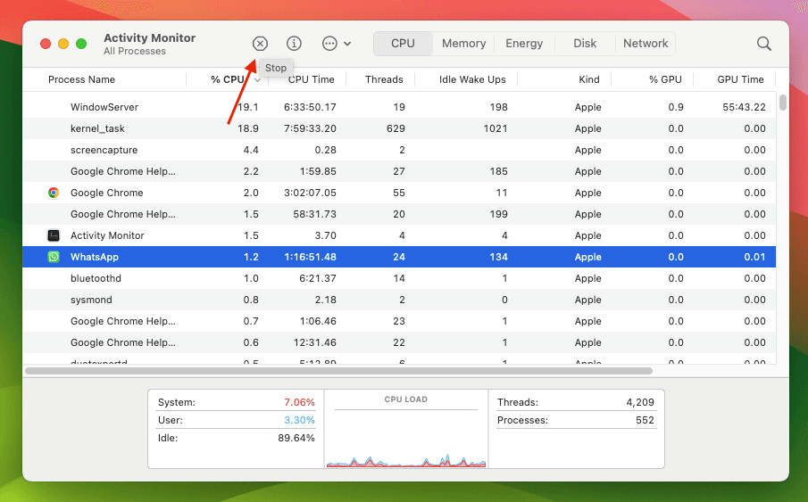Switch to the Memory tab
The height and width of the screenshot is (502, 808).
pos(463,44)
